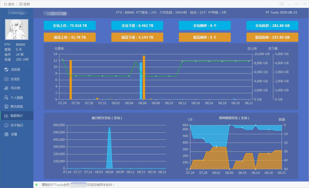Click the skin icon beside minimize button

click(x=282, y=4)
